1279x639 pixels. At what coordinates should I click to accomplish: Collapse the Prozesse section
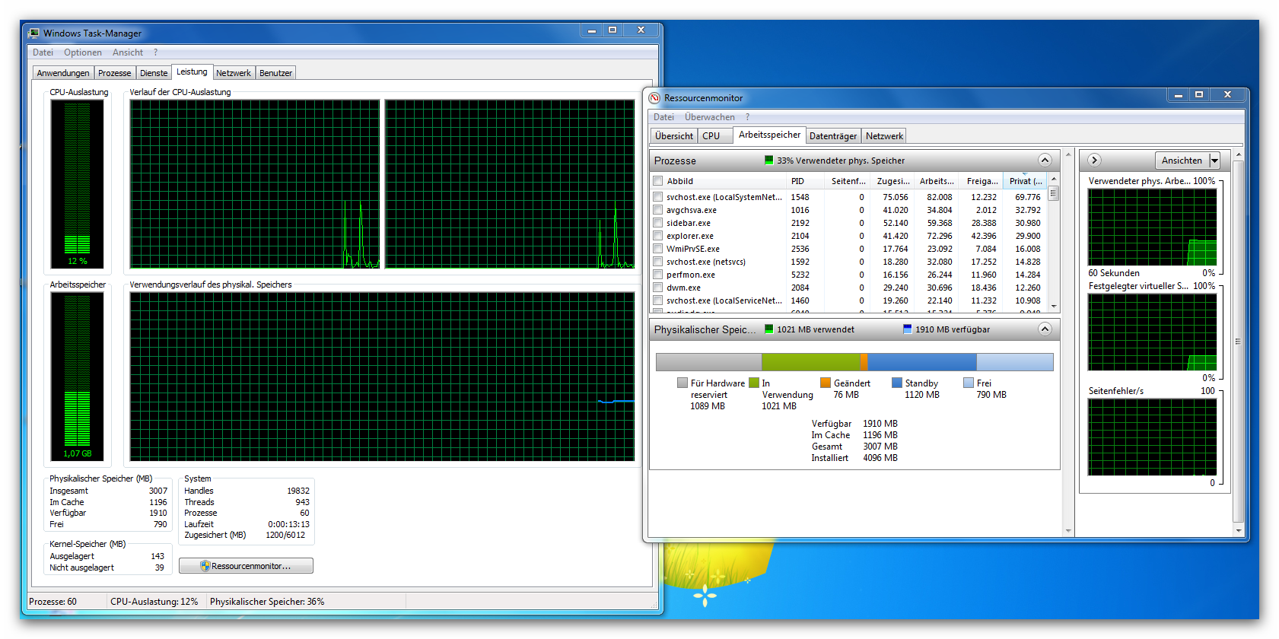(1045, 160)
